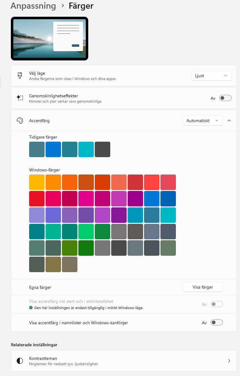Select dark gray swatch under Tidigare färger
This screenshot has width=240, height=376.
103,149
